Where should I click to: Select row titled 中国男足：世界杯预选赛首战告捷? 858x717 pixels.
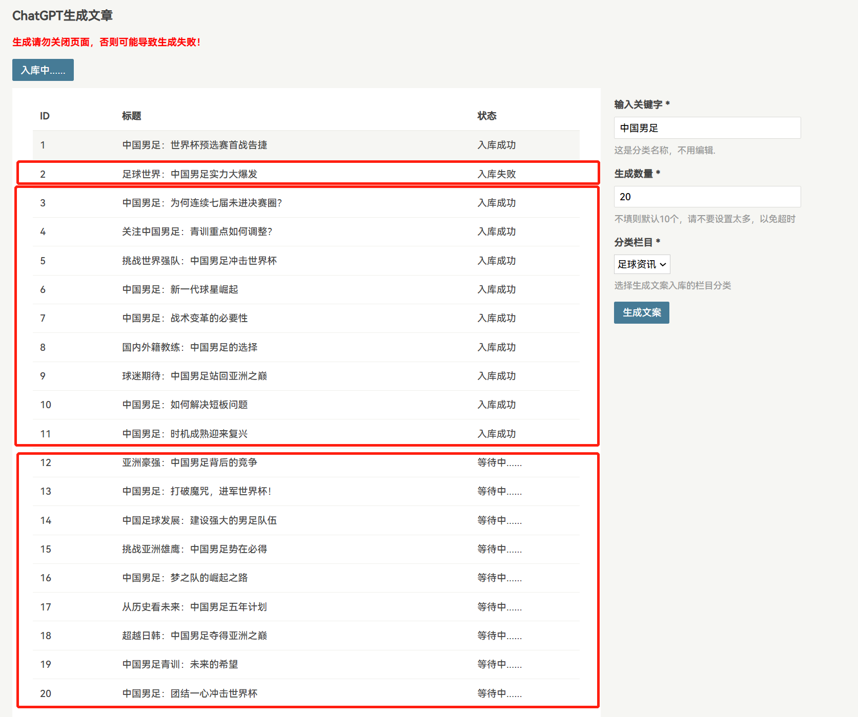(x=194, y=145)
